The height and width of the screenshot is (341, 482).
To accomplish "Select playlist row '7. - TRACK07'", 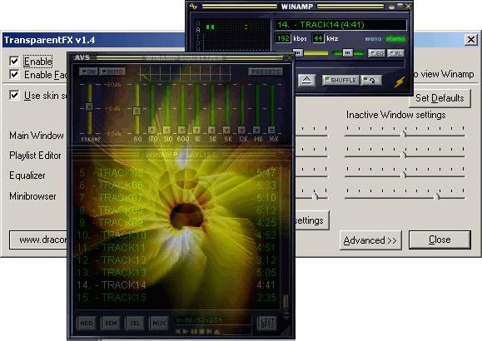I will 177,197.
